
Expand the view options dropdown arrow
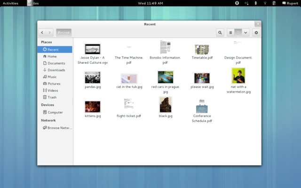click(x=246, y=32)
